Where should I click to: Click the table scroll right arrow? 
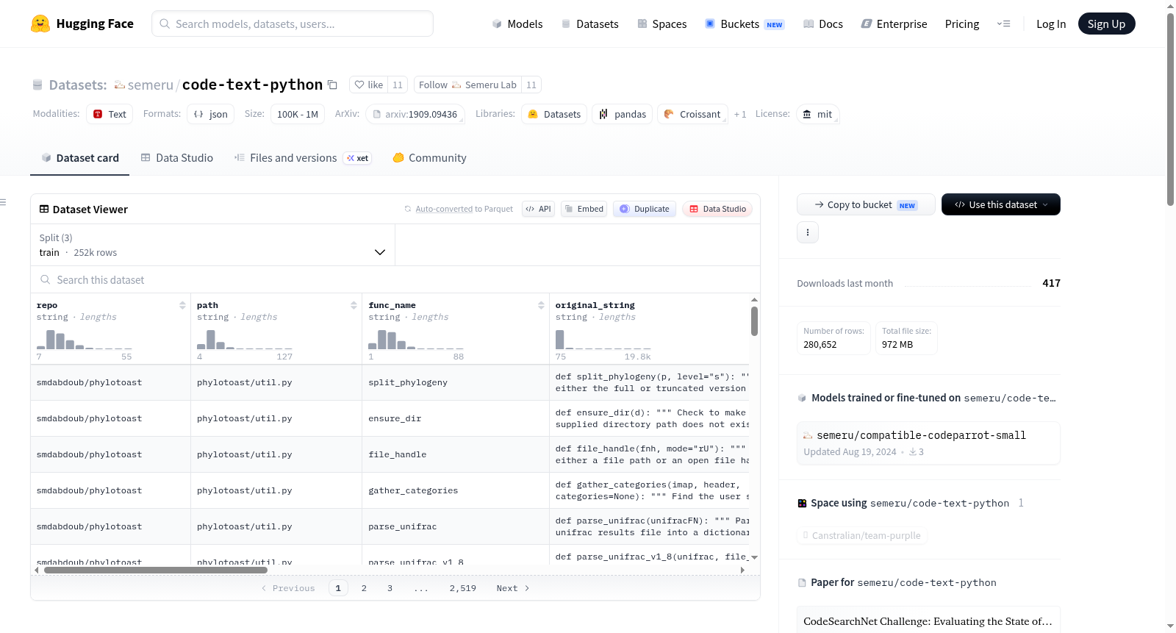pyautogui.click(x=742, y=570)
